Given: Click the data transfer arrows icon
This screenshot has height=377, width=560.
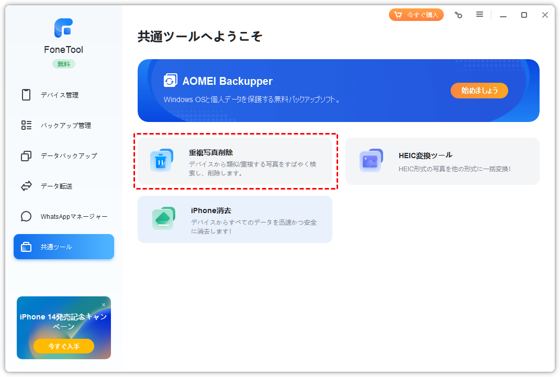Looking at the screenshot, I should (26, 186).
